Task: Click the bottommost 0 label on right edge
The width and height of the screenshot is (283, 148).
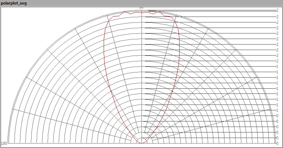Action: [277, 143]
